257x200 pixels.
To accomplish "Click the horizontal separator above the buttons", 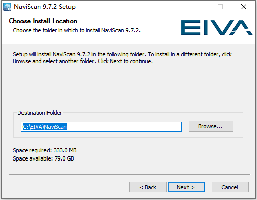I will click(130, 175).
